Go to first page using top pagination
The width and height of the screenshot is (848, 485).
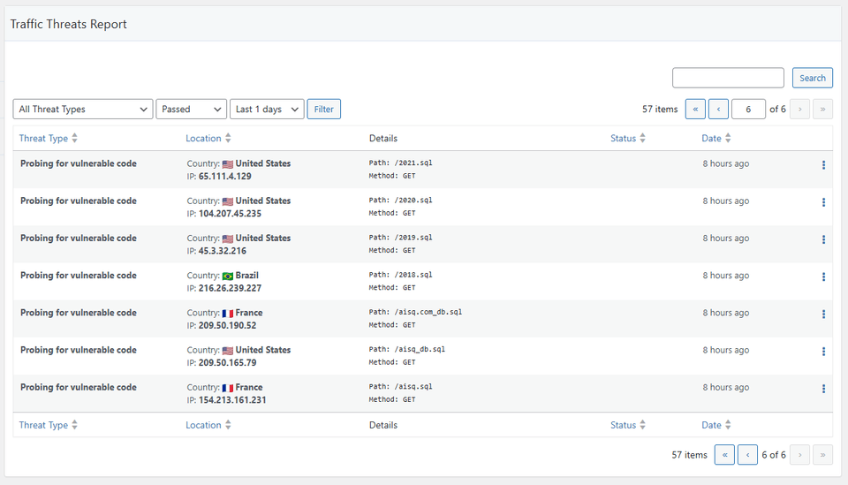[x=695, y=109]
